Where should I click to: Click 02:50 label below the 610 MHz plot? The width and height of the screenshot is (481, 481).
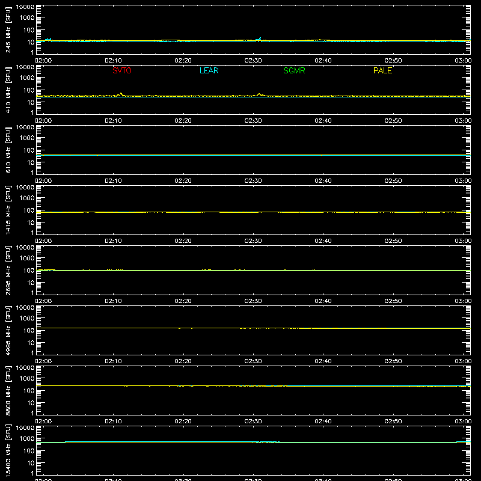point(393,181)
